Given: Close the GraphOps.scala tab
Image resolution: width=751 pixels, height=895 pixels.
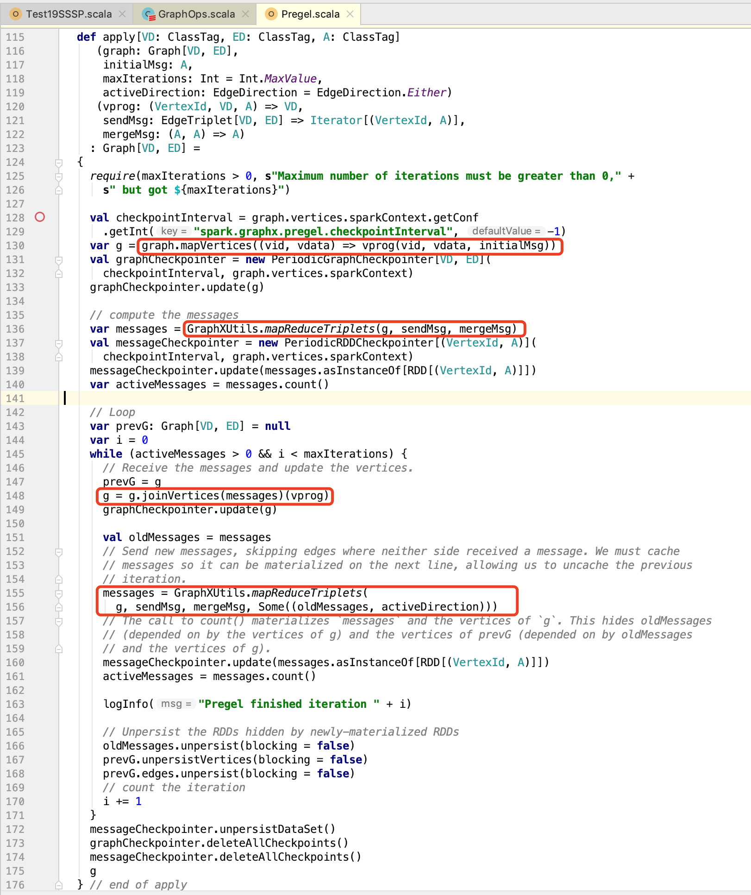Looking at the screenshot, I should [x=245, y=14].
